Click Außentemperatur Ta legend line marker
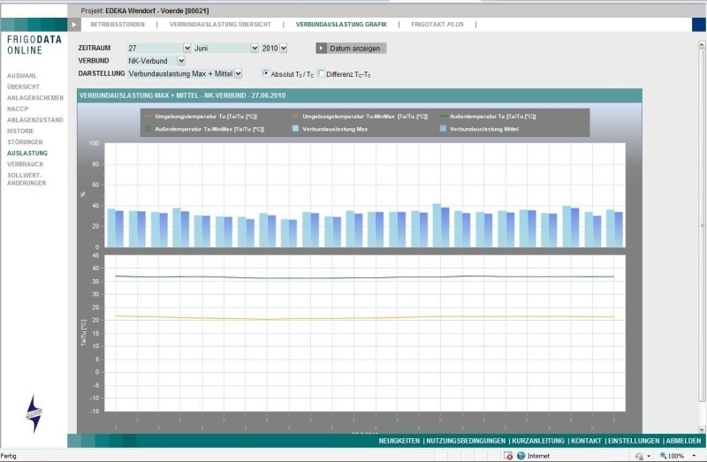This screenshot has height=462, width=707. coord(444,117)
